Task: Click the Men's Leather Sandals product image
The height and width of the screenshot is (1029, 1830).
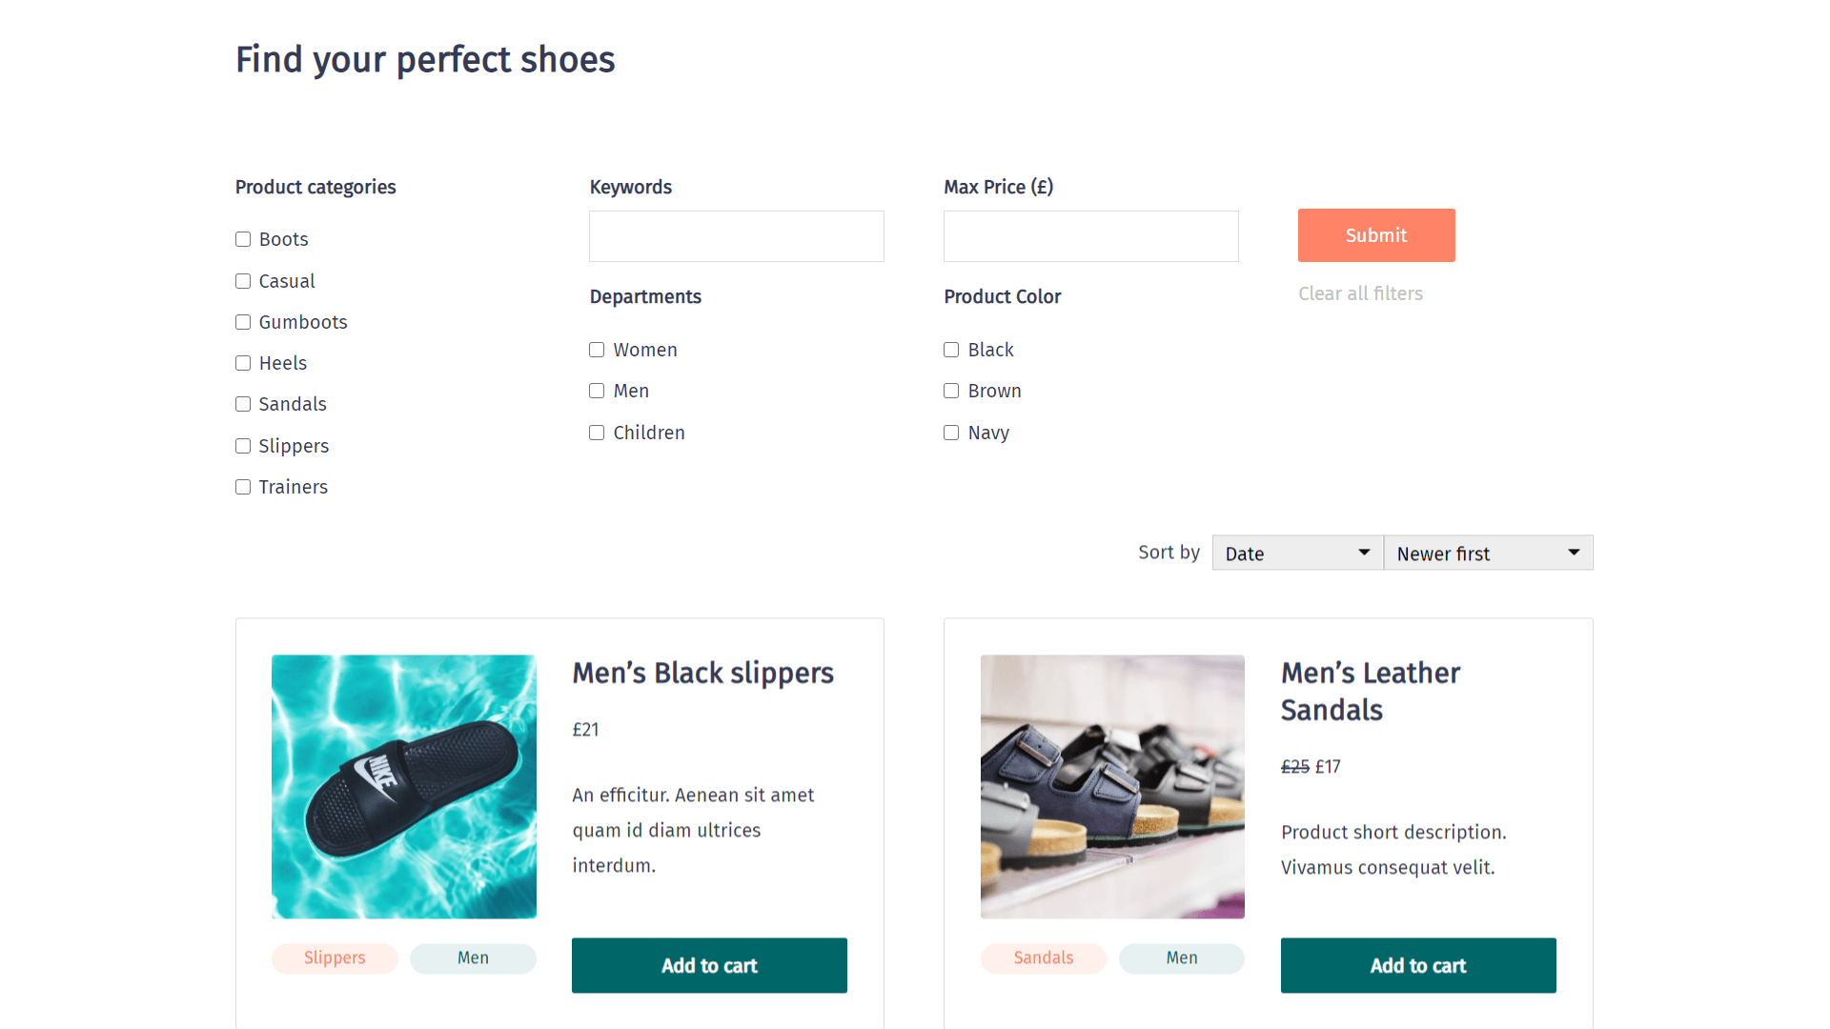Action: tap(1112, 787)
